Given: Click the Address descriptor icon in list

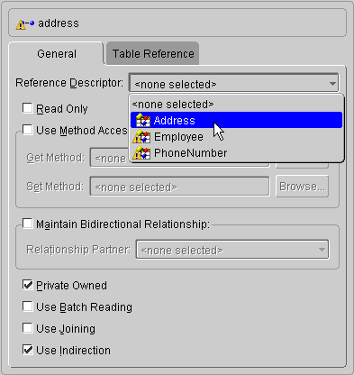Looking at the screenshot, I should [141, 120].
